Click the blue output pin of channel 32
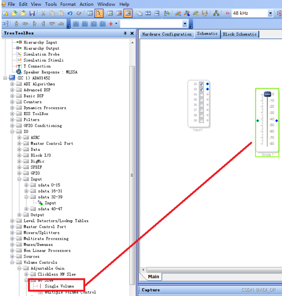 coord(208,84)
